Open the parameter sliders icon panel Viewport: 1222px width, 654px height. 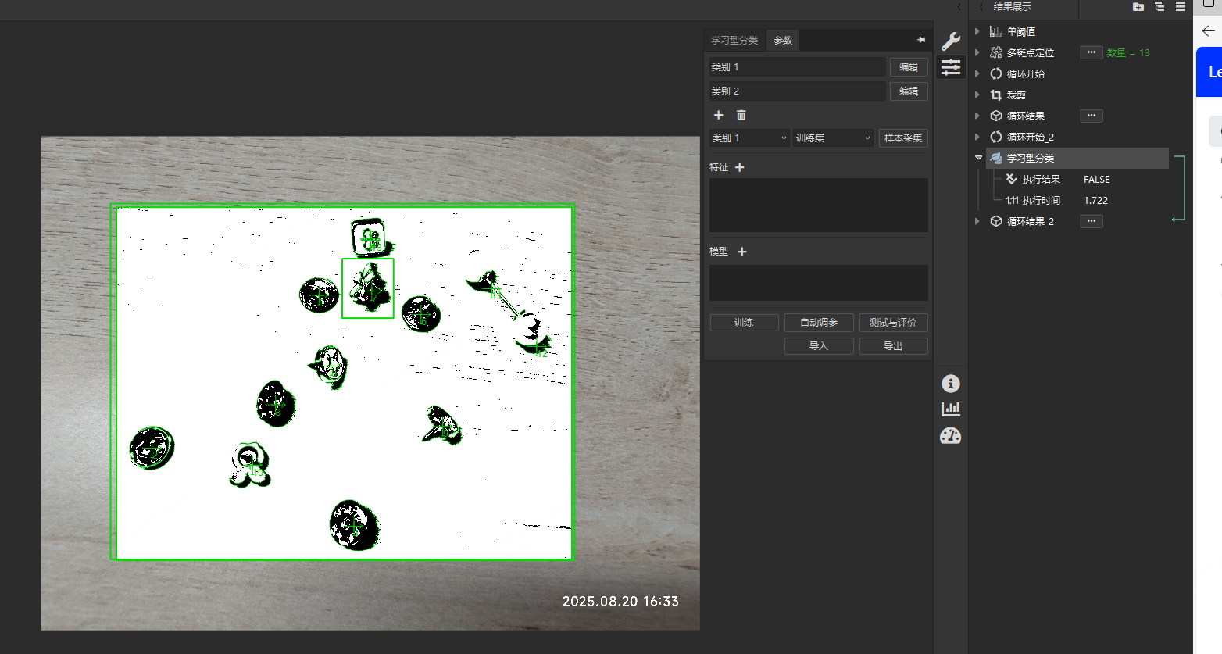point(950,68)
